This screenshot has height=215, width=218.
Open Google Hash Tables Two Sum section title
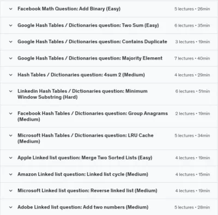88,25
